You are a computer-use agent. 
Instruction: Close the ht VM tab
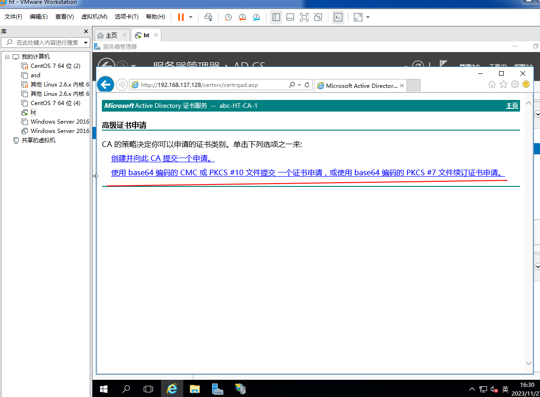[x=156, y=35]
